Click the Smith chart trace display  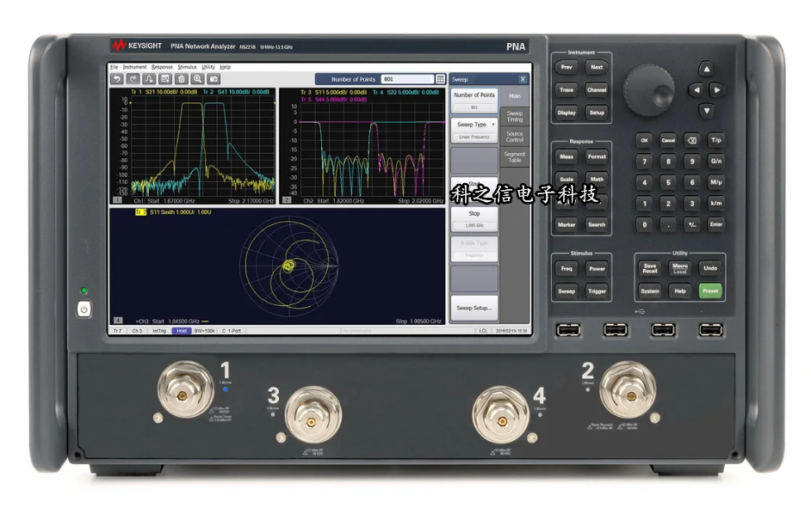click(288, 266)
